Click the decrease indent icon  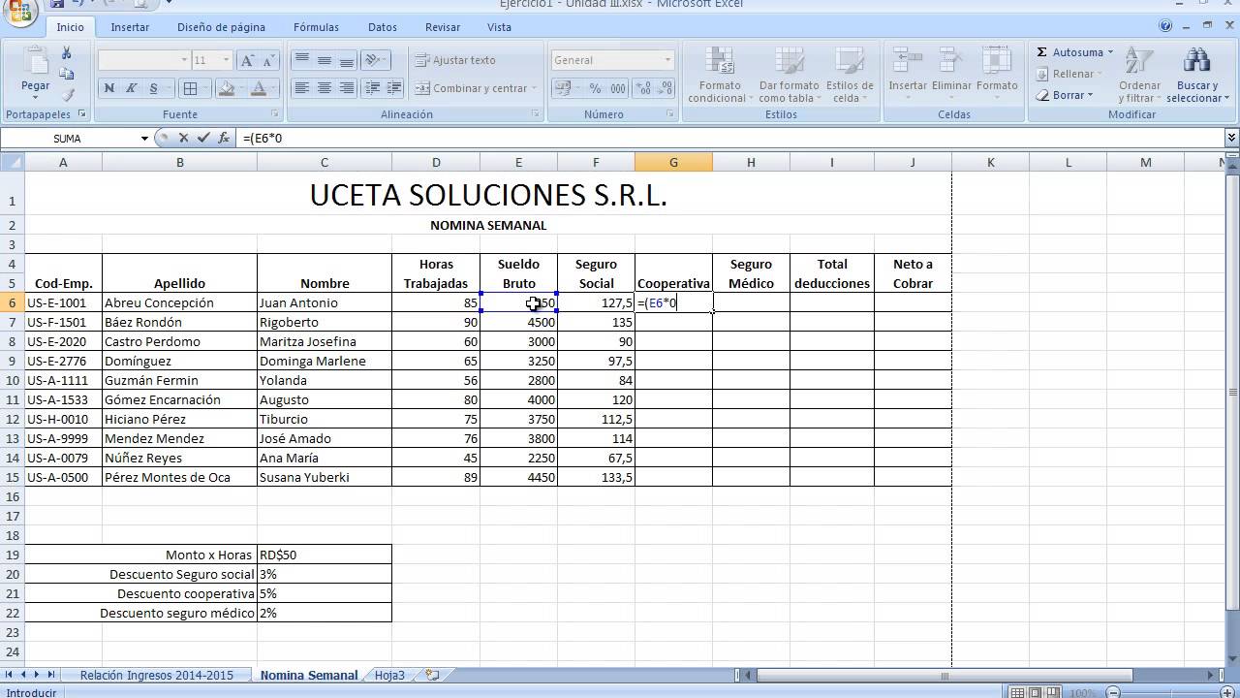tap(372, 88)
